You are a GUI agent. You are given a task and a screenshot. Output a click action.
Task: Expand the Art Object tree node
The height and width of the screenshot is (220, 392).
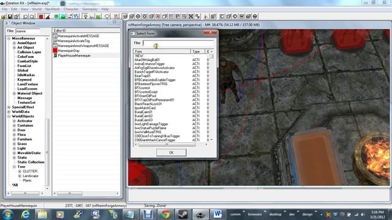pyautogui.click(x=14, y=48)
